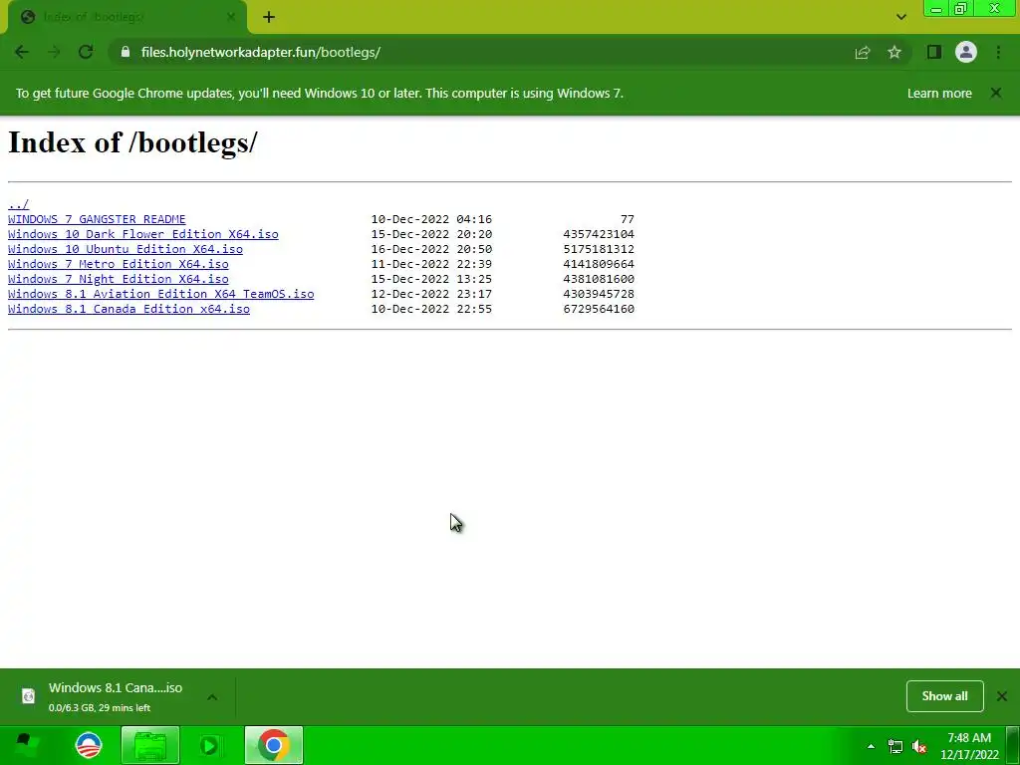The width and height of the screenshot is (1020, 765).
Task: Dismiss the Chrome update notice bar
Action: pos(996,93)
